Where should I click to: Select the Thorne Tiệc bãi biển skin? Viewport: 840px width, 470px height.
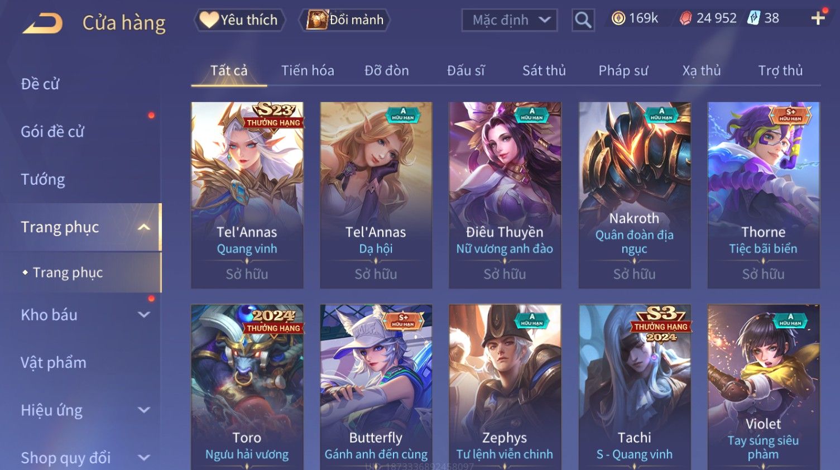click(763, 195)
